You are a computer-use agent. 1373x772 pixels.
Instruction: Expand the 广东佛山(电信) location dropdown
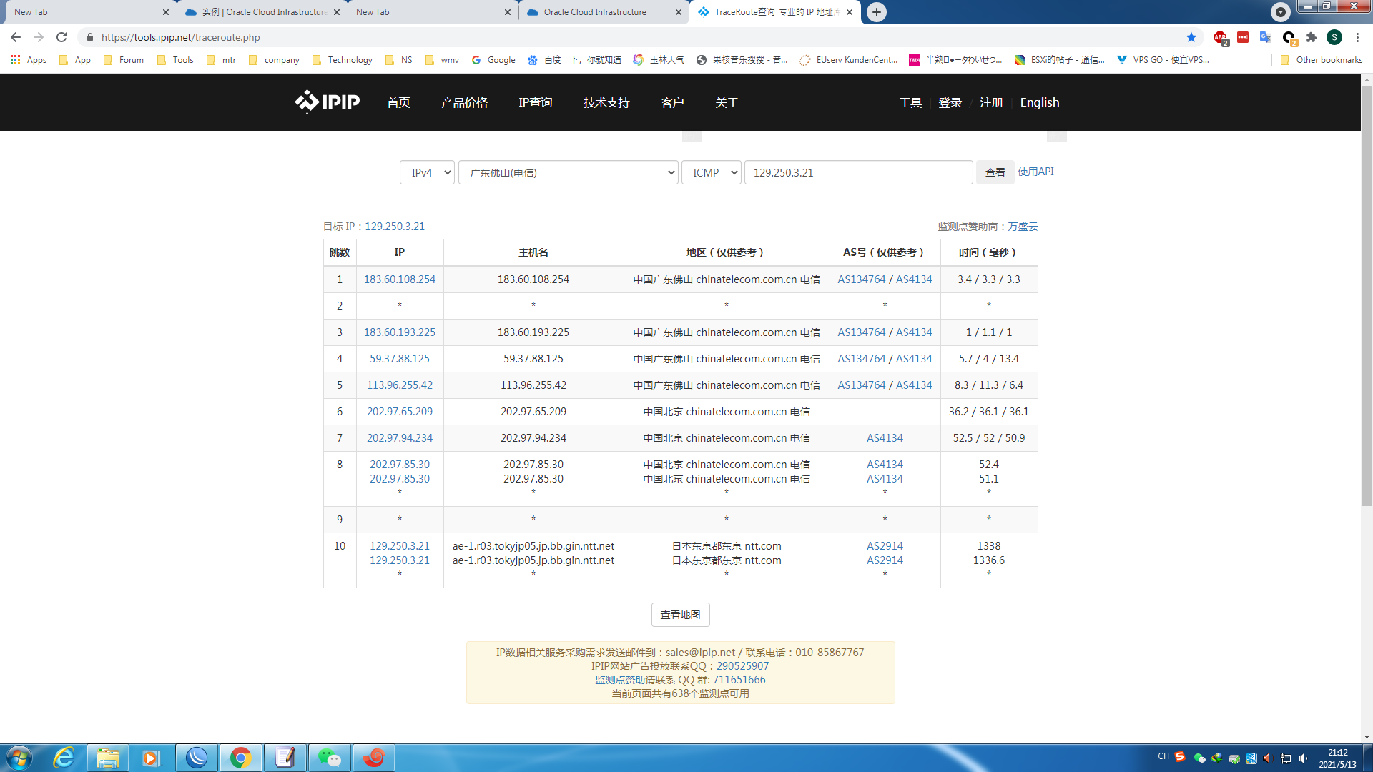click(x=568, y=172)
